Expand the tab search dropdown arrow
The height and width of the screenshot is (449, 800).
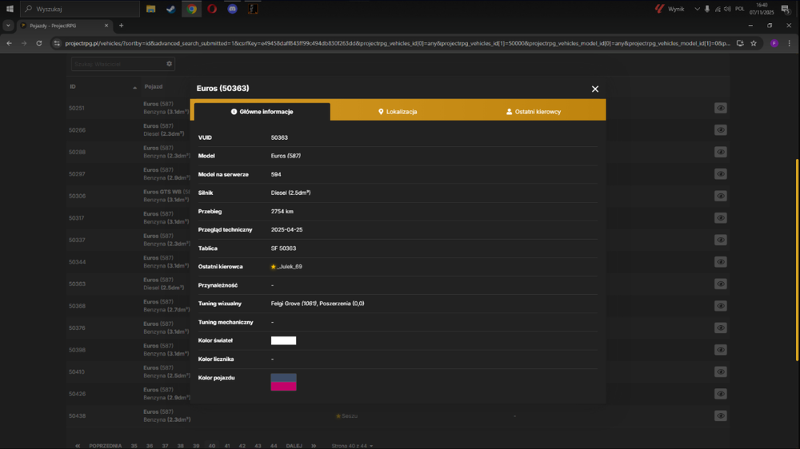(x=8, y=26)
